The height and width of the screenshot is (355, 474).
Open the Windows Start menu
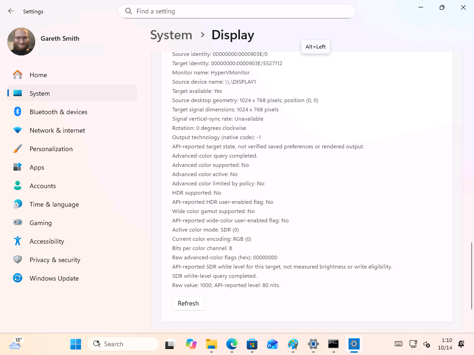(x=75, y=344)
